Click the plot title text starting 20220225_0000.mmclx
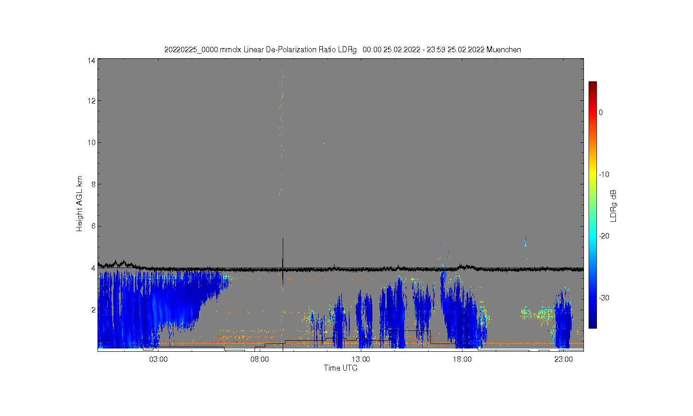Viewport: 693px width, 416px height. [342, 49]
